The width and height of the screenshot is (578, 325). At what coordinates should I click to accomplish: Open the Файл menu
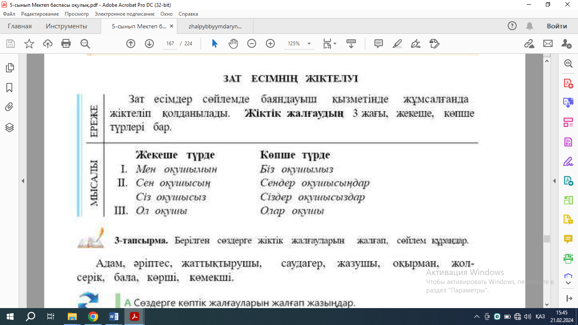click(9, 14)
